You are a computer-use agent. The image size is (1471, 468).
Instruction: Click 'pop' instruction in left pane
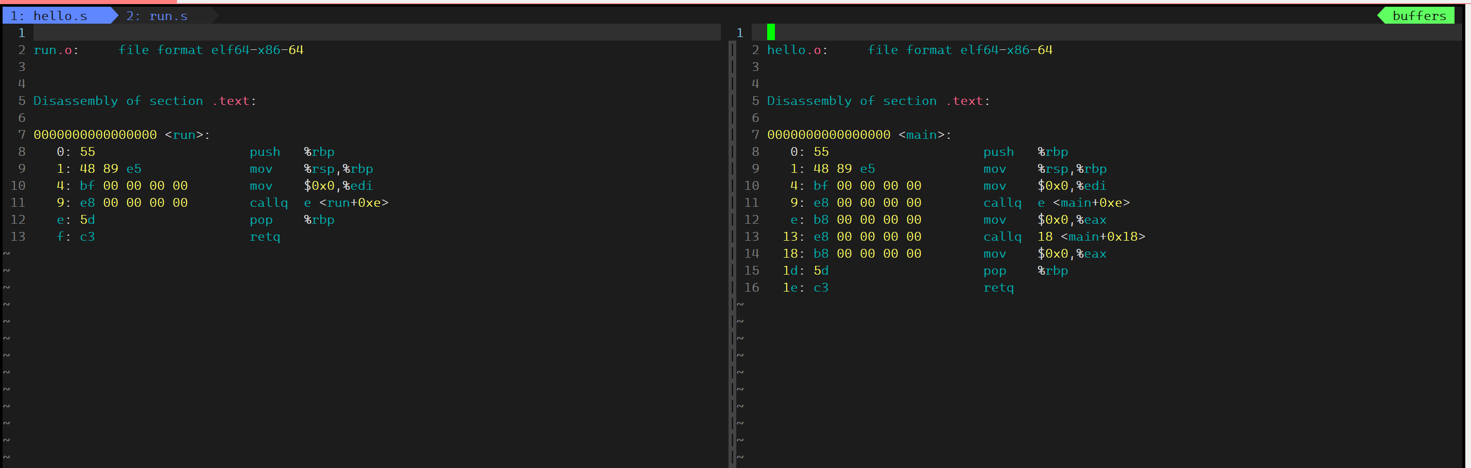tap(261, 220)
